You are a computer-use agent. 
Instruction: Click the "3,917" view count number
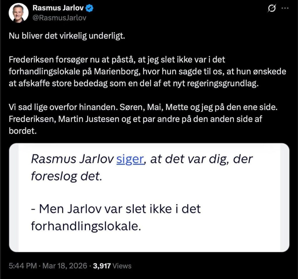pos(102,266)
